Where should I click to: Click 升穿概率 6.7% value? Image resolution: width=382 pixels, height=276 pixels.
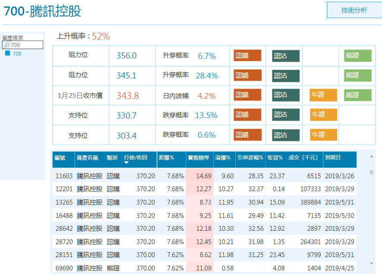pos(207,56)
